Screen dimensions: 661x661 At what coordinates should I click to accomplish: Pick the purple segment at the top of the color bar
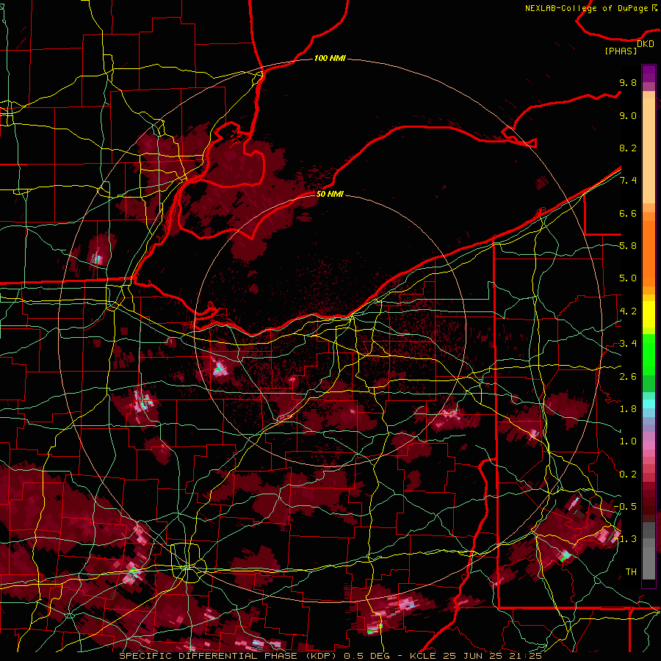[649, 73]
